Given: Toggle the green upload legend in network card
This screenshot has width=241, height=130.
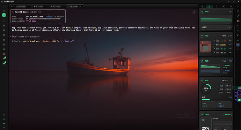Looking at the screenshot, I should pyautogui.click(x=224, y=61).
